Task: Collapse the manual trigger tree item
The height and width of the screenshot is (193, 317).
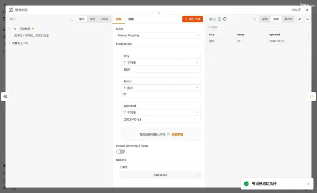Action: (9, 29)
